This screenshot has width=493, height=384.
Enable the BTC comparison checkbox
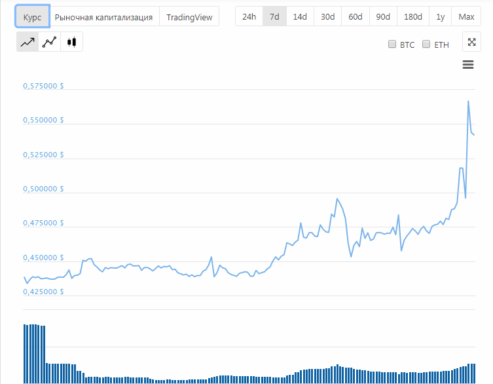pyautogui.click(x=392, y=44)
